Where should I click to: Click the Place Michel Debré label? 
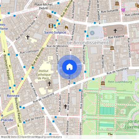tap(43, 6)
